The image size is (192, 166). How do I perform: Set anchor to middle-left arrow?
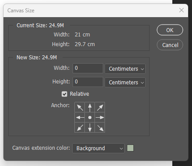[80, 117]
